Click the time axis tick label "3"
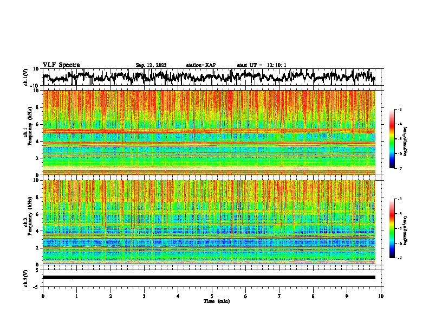This screenshot has width=429, height=332. coord(144,296)
